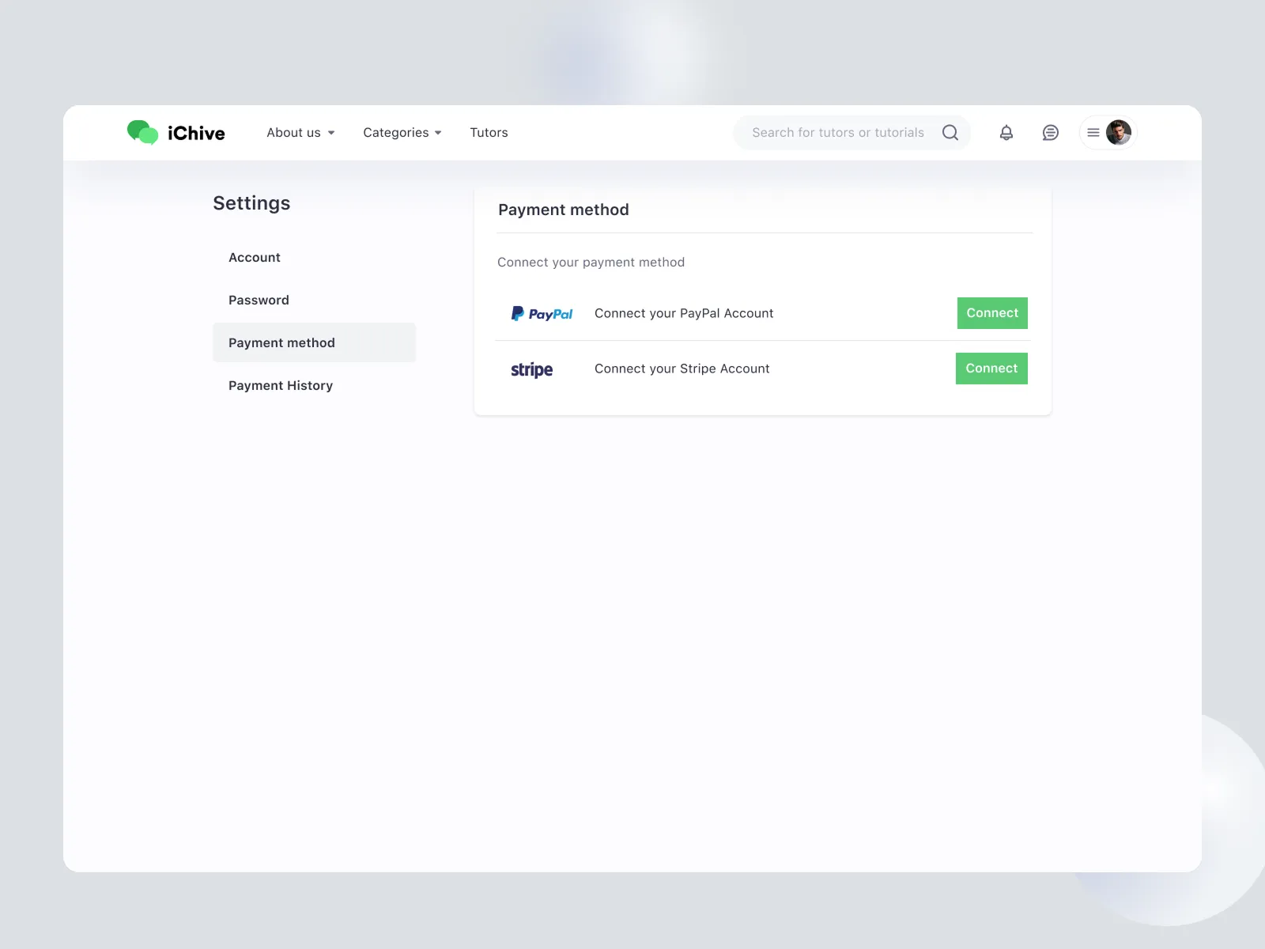Image resolution: width=1265 pixels, height=949 pixels.
Task: Open notifications bell icon
Action: [x=1006, y=133]
